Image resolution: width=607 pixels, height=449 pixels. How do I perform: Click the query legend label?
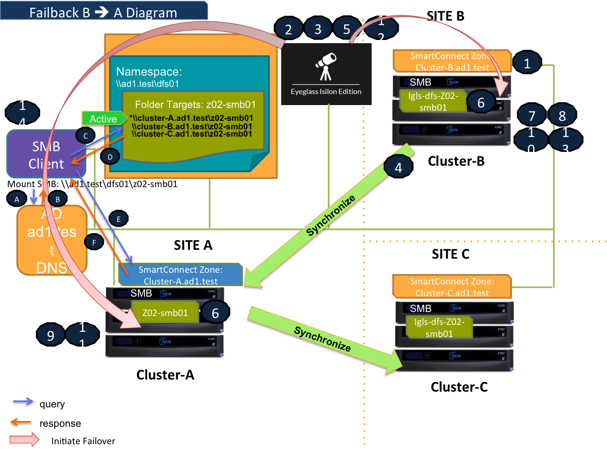(x=52, y=404)
